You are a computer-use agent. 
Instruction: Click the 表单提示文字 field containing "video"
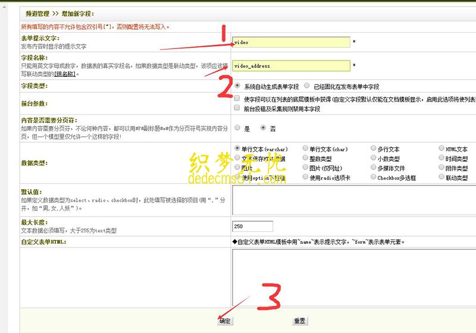point(291,42)
